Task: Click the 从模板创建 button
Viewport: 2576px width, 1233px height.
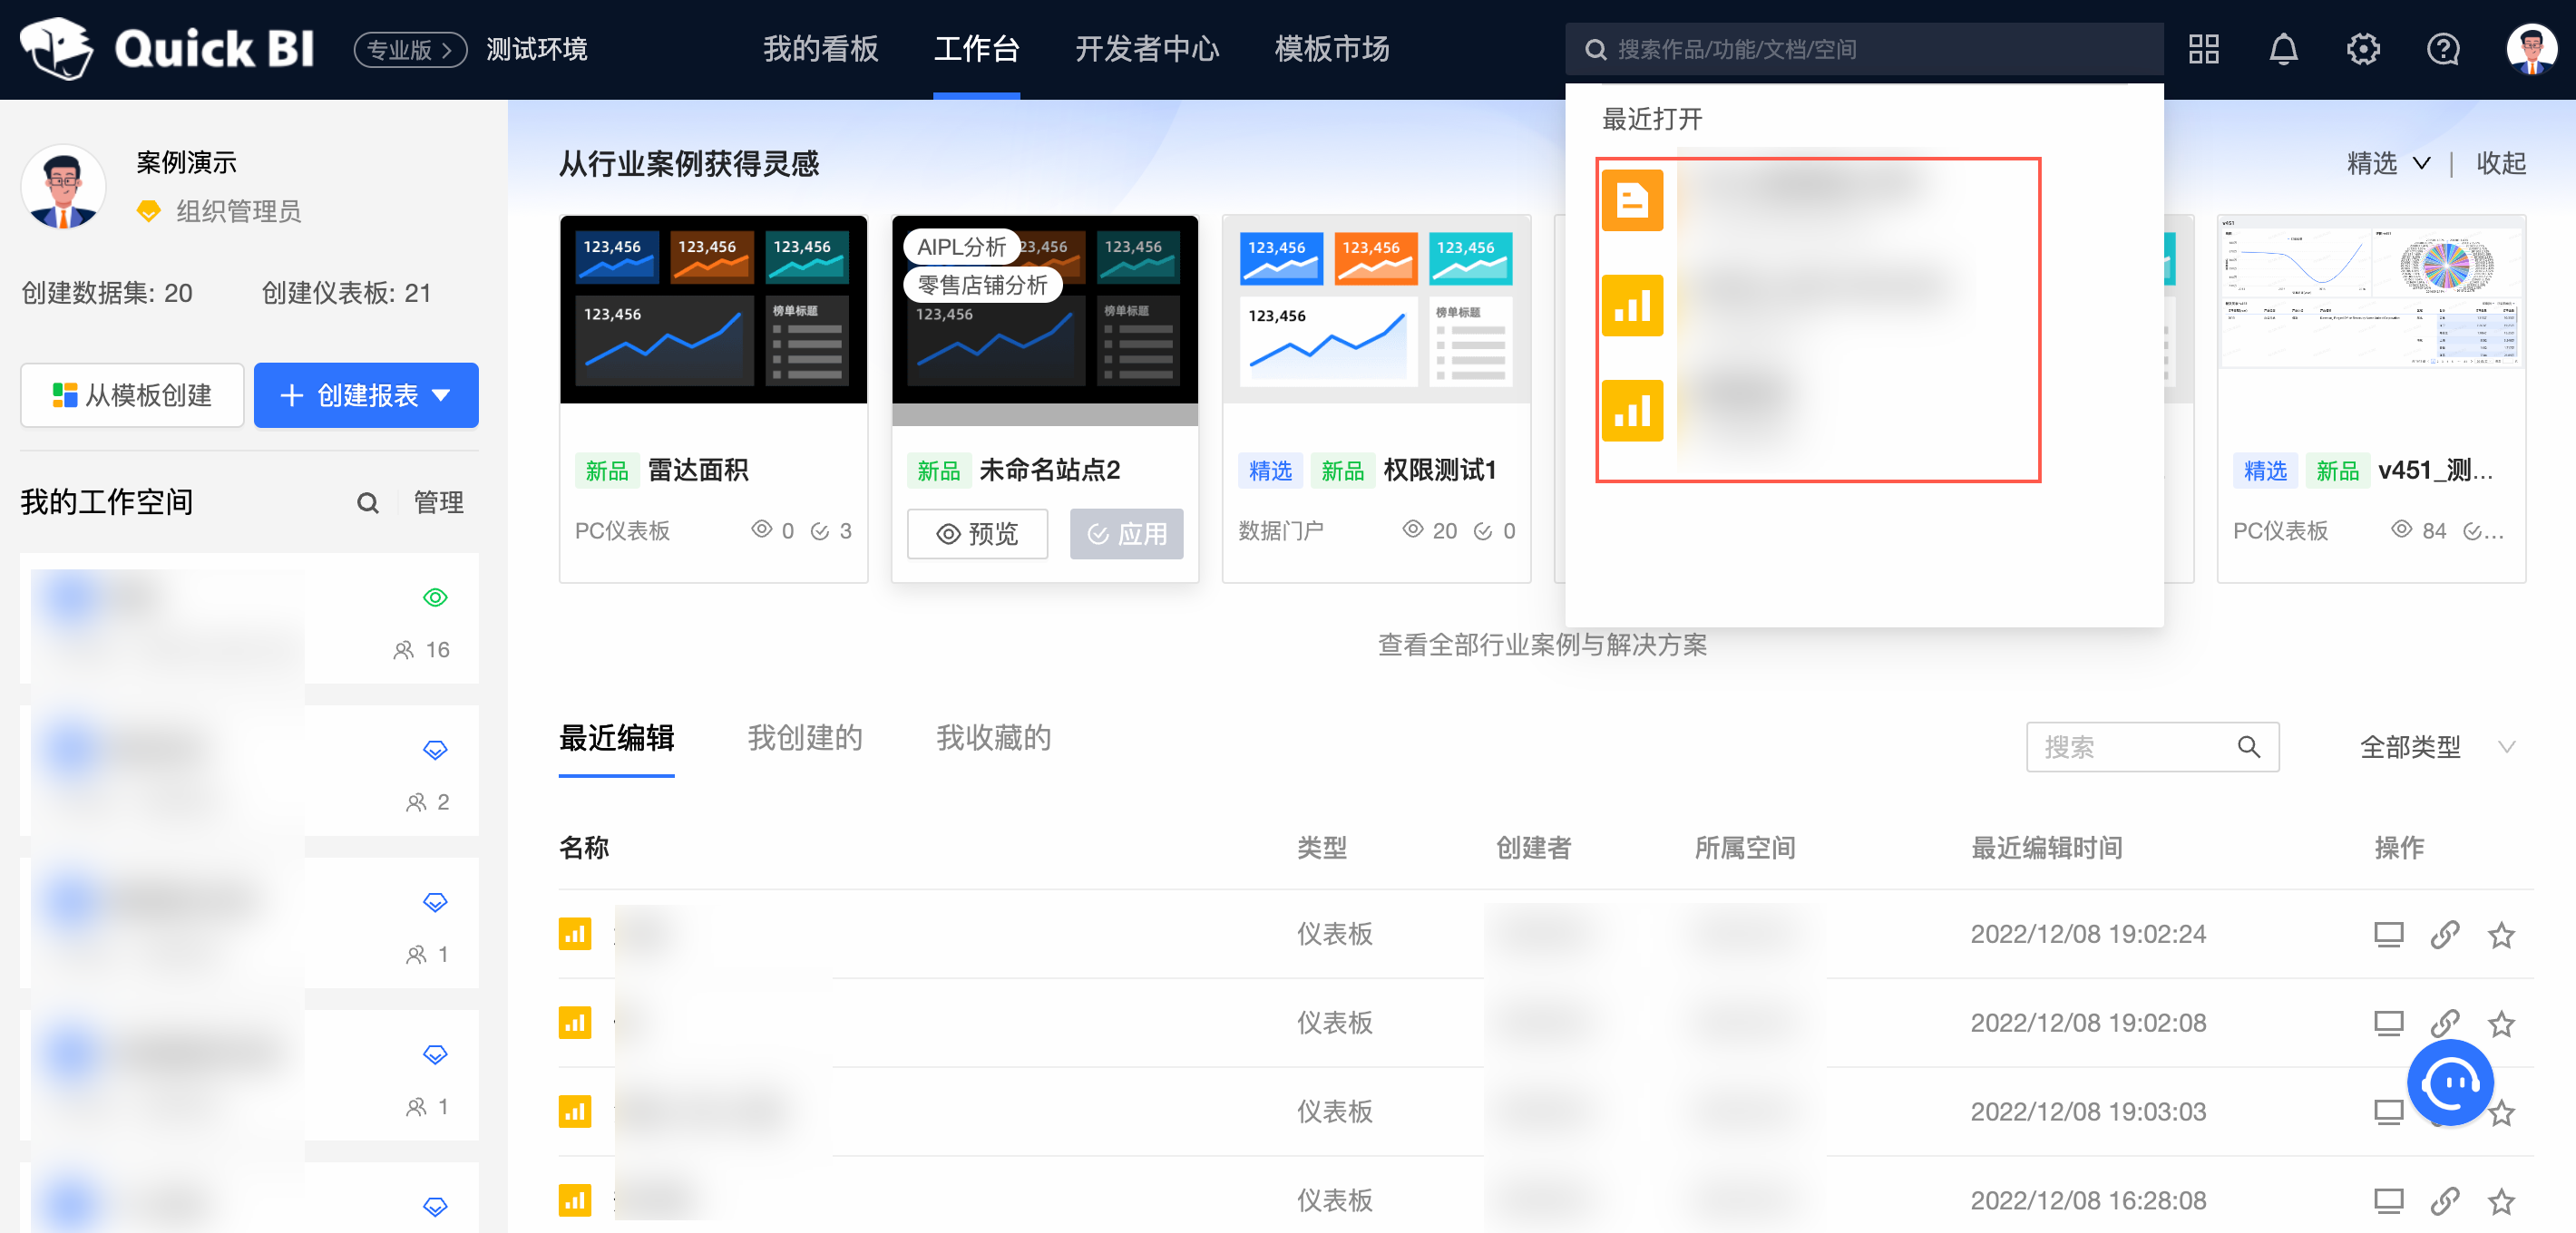Action: 131,395
